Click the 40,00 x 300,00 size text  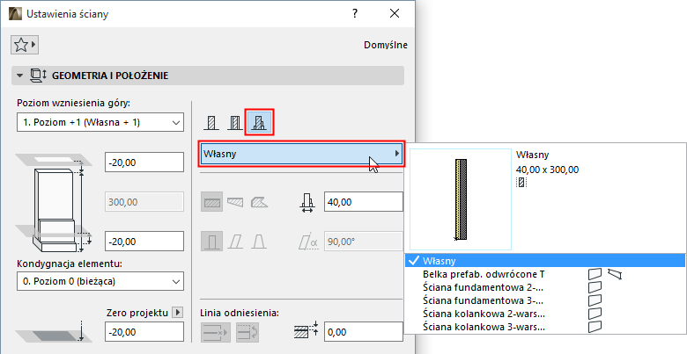pyautogui.click(x=547, y=170)
